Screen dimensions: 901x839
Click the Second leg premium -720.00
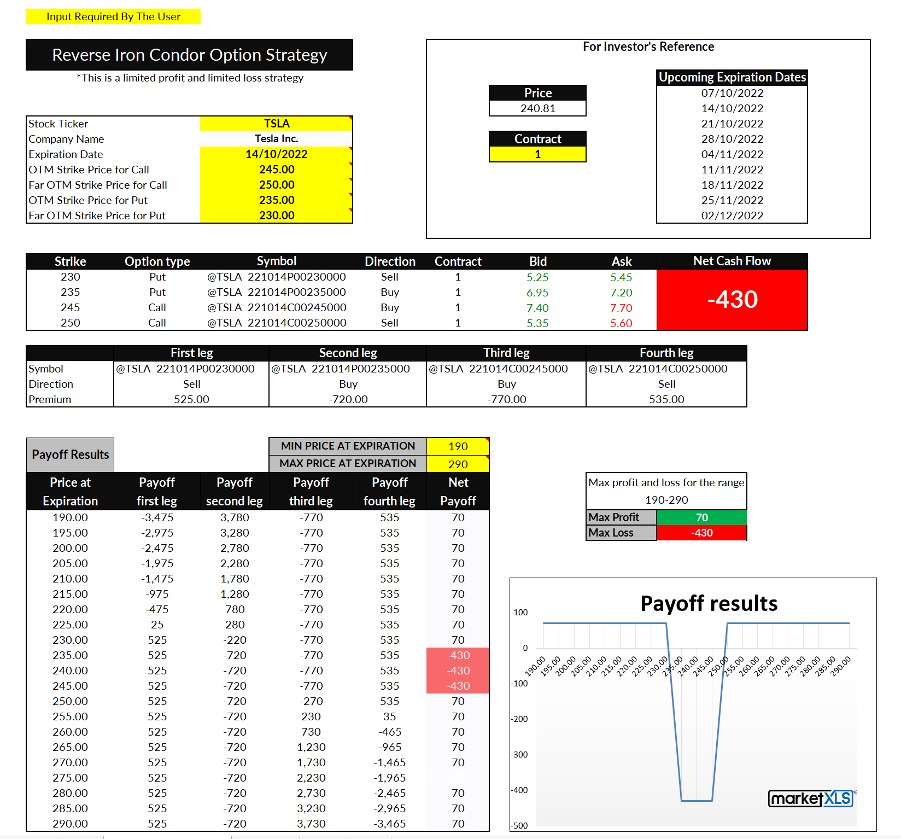tap(348, 399)
